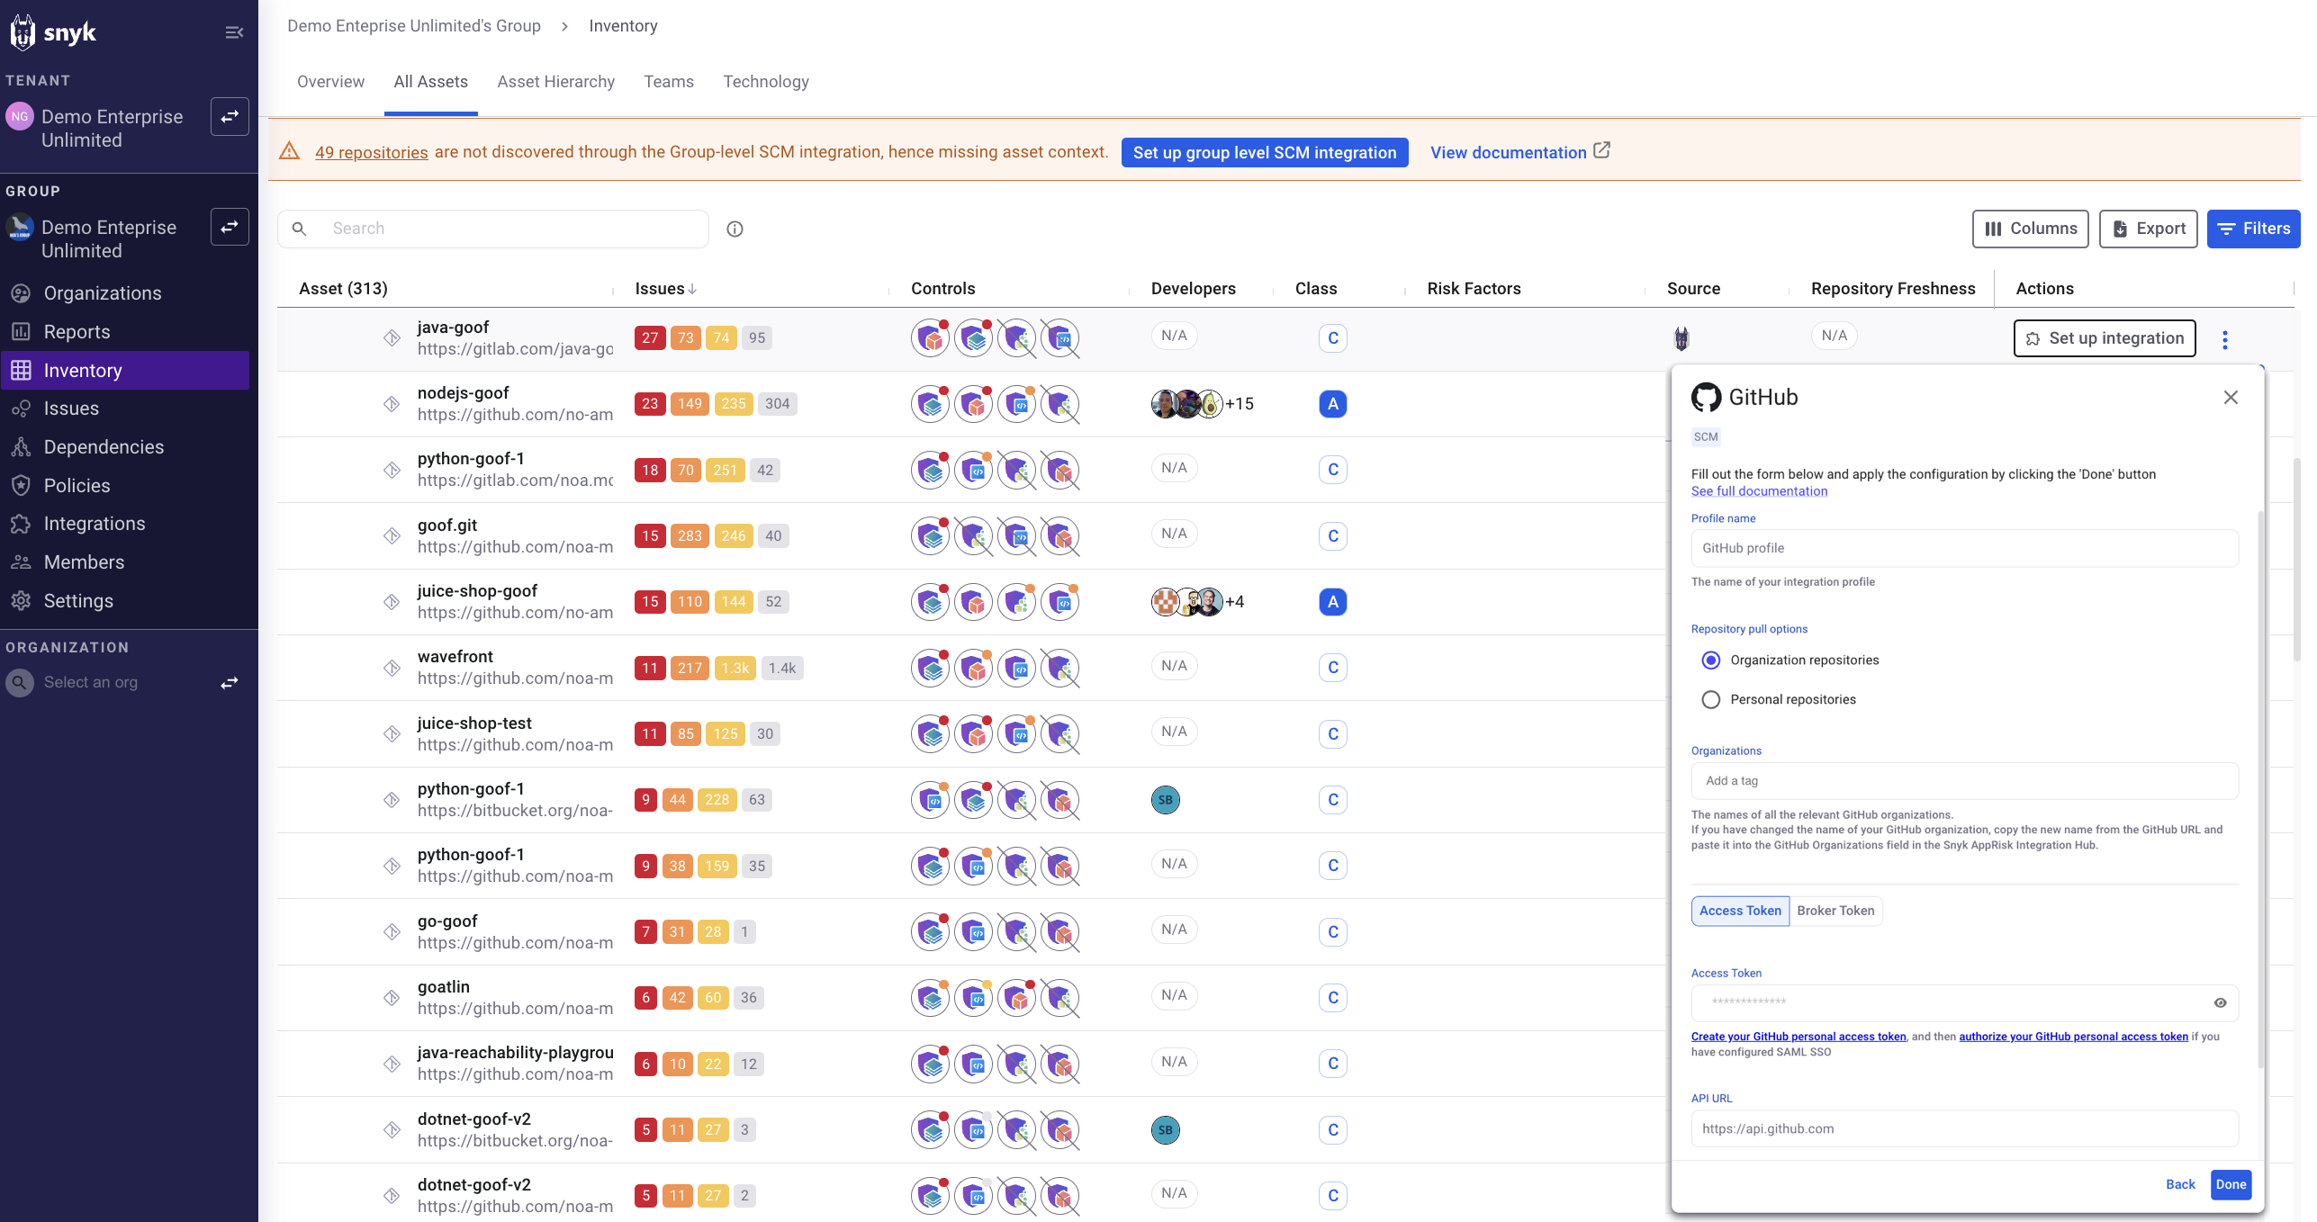Toggle the Issues column sort order
The width and height of the screenshot is (2317, 1222).
[x=666, y=288]
